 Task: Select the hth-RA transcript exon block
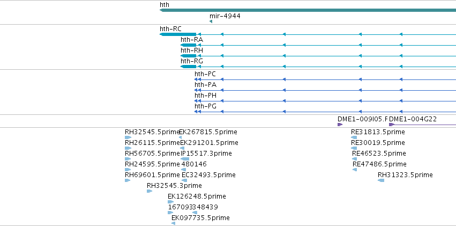[x=189, y=45]
